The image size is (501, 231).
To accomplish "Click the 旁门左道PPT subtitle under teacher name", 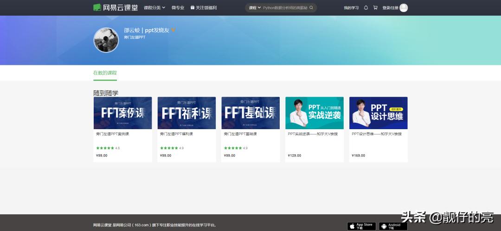I will point(135,37).
